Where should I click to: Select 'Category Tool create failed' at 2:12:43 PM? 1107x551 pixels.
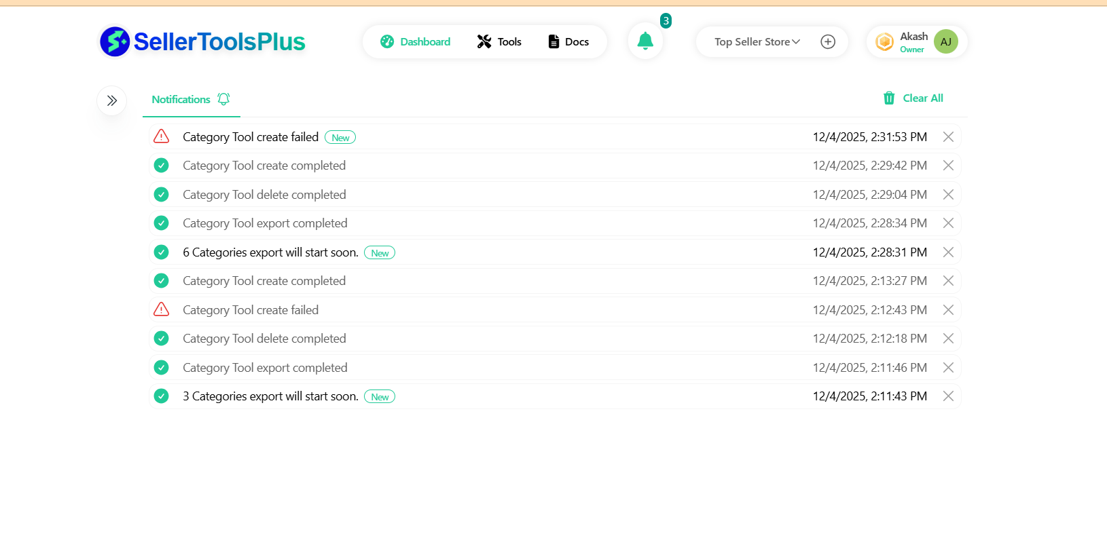(251, 310)
